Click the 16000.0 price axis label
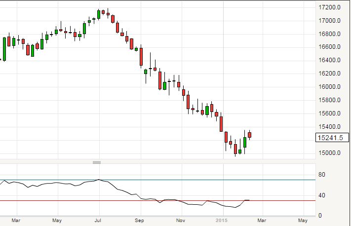The width and height of the screenshot is (351, 226). click(x=330, y=87)
